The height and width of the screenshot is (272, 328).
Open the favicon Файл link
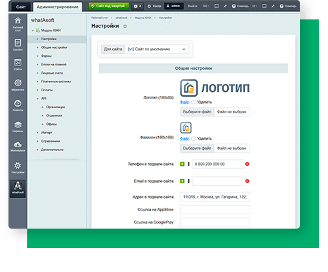(x=185, y=139)
